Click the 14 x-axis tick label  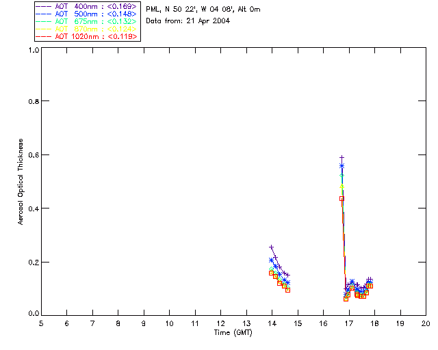[x=272, y=323]
